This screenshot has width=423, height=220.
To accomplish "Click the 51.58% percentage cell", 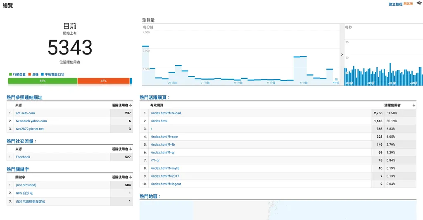I will pos(392,113).
